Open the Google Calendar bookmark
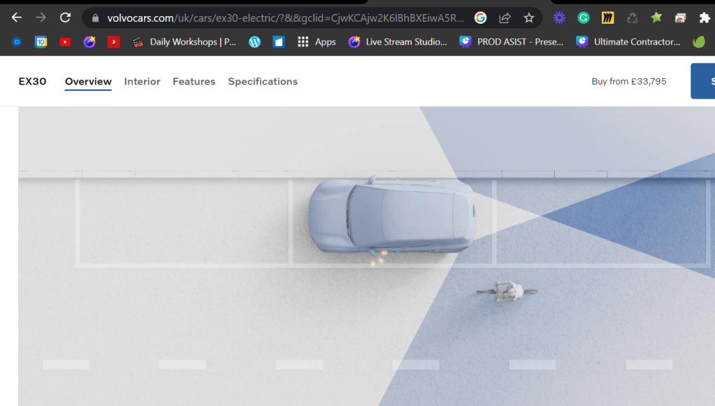 (41, 42)
